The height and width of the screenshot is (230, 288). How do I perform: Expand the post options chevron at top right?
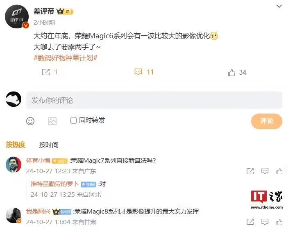(x=279, y=6)
